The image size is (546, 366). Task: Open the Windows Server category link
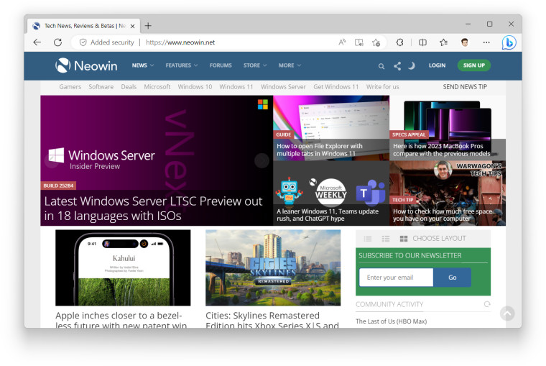click(x=283, y=87)
